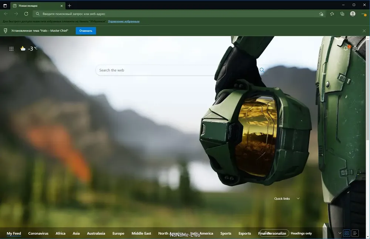Select the Coronavirus feed tab
The height and width of the screenshot is (239, 370).
38,233
